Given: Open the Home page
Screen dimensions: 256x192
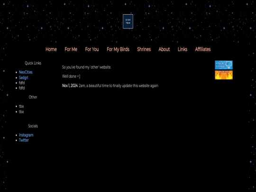Looking at the screenshot, I should pyautogui.click(x=51, y=49).
